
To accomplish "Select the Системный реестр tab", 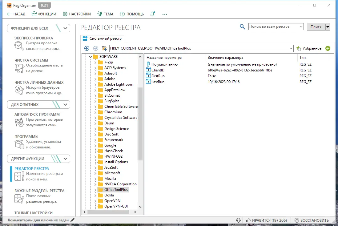I will pyautogui.click(x=102, y=38).
